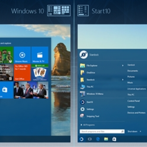Click the Shut down button
The height and width of the screenshot is (147, 147).
click(132, 131)
